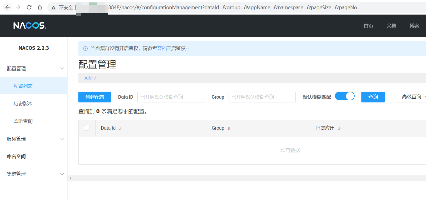426x200 pixels.
Task: Open browser home page icon
Action: coord(40,7)
